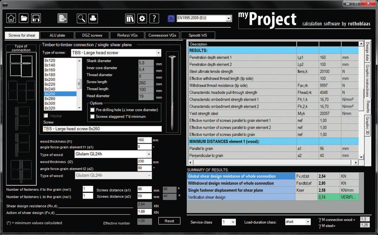Click γM connection wood value field

point(364,219)
